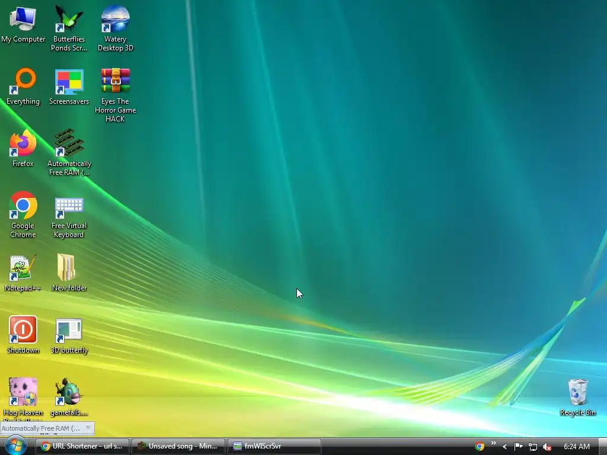The height and width of the screenshot is (455, 607).
Task: Open Free Virtual Keyboard shortcut
Action: 69,217
